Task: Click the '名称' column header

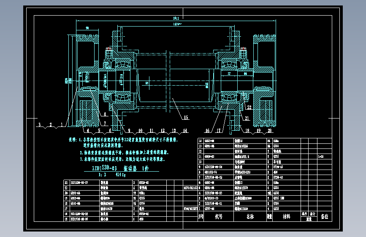Action: pos(250,217)
